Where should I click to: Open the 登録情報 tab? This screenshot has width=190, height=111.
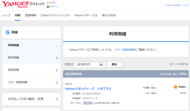[31, 15]
